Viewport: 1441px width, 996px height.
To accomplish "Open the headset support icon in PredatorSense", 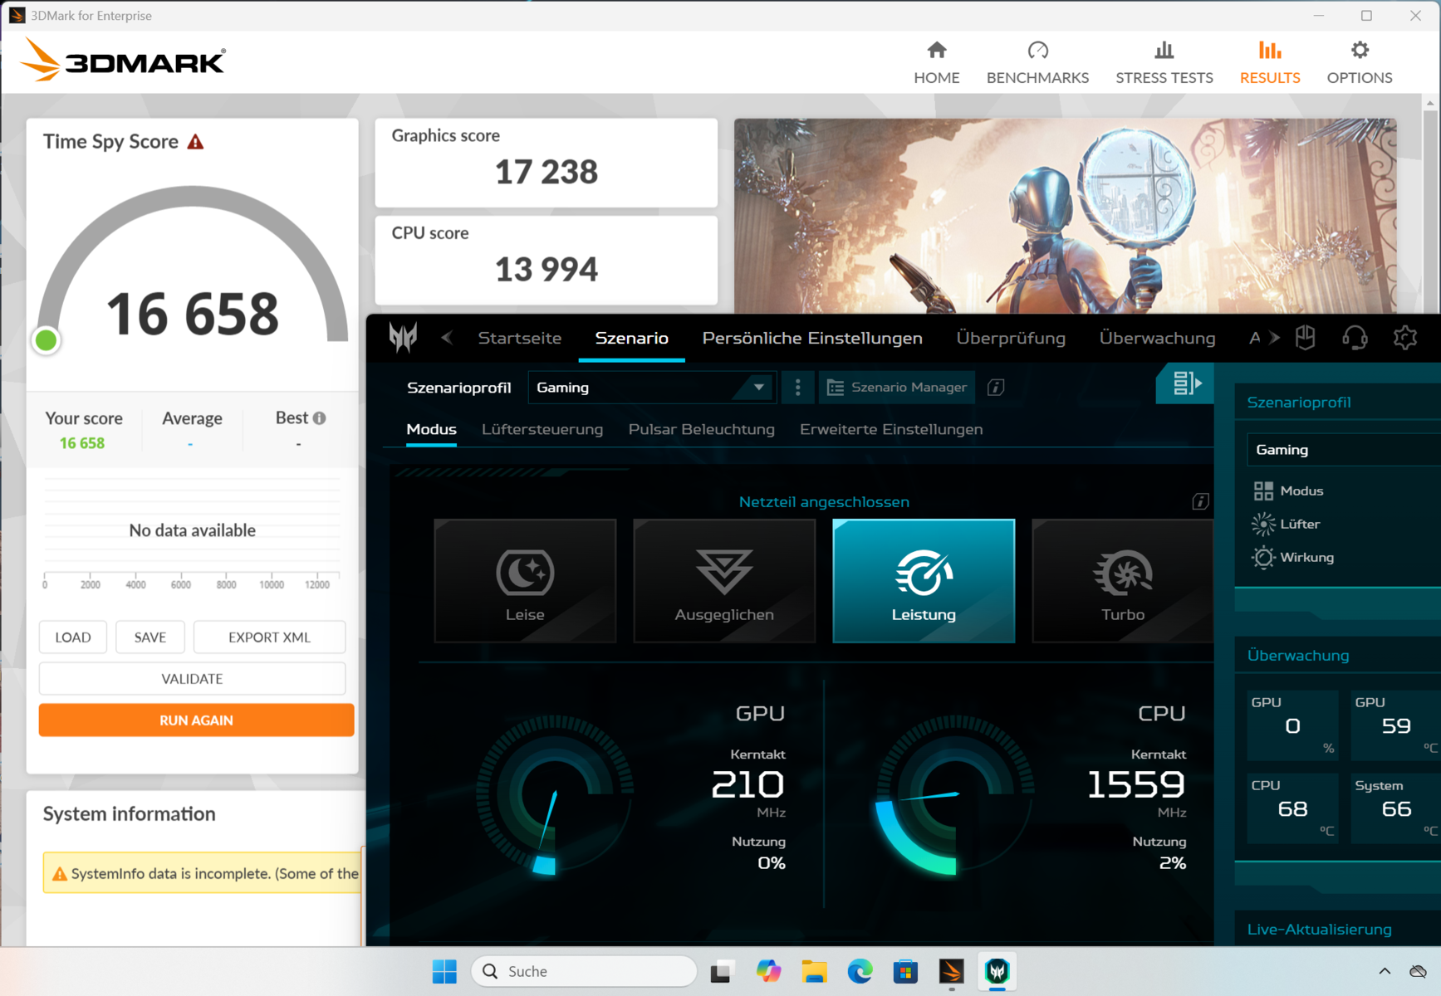I will pos(1355,338).
